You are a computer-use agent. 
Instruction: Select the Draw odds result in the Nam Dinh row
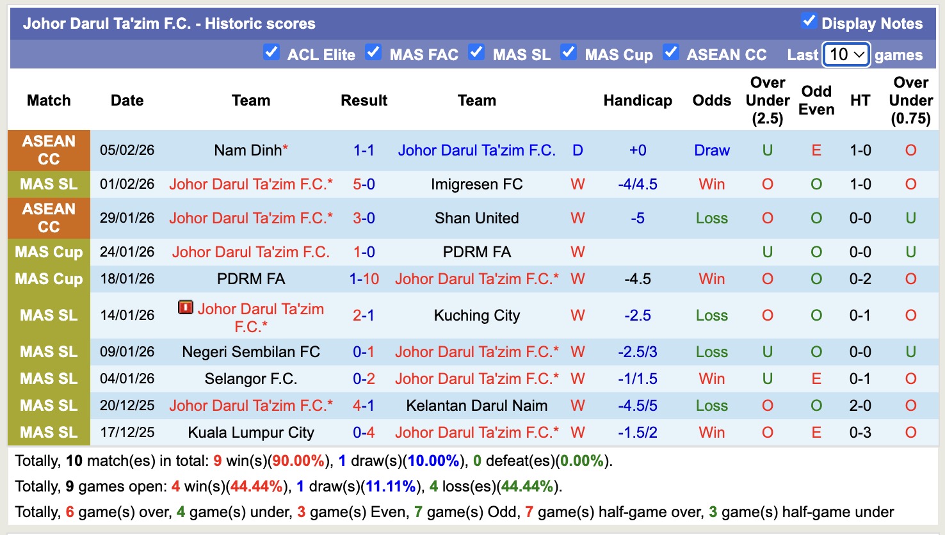711,150
